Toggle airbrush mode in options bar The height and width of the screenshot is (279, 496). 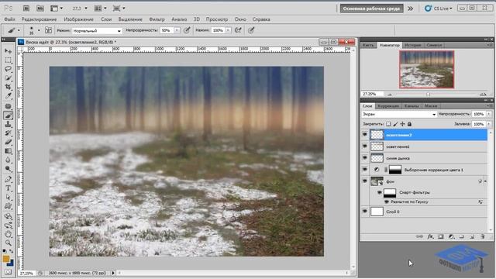tap(238, 30)
